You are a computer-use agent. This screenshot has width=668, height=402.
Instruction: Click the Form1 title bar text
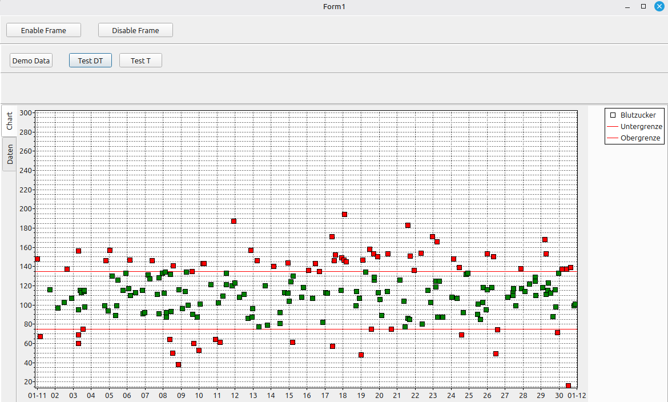[334, 7]
